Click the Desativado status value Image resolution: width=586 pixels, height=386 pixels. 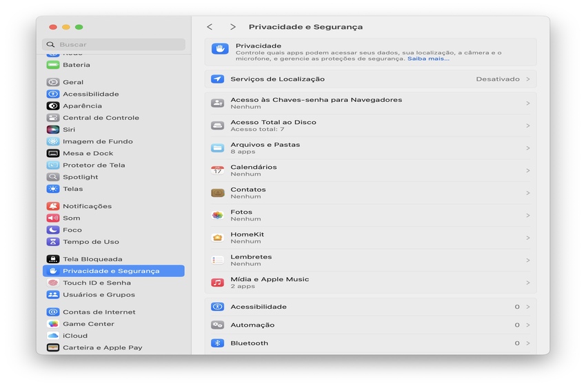498,79
